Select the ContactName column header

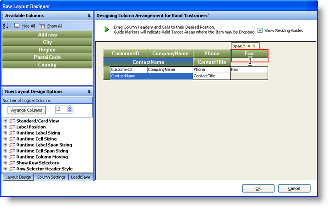click(x=148, y=62)
